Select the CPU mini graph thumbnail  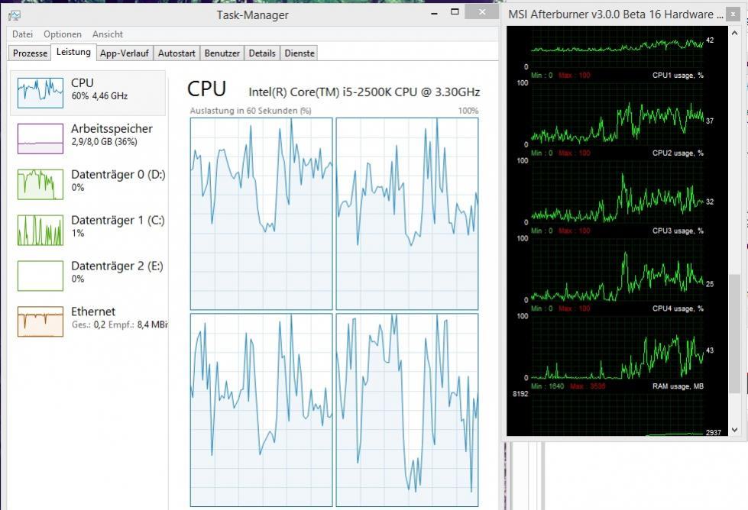[40, 93]
